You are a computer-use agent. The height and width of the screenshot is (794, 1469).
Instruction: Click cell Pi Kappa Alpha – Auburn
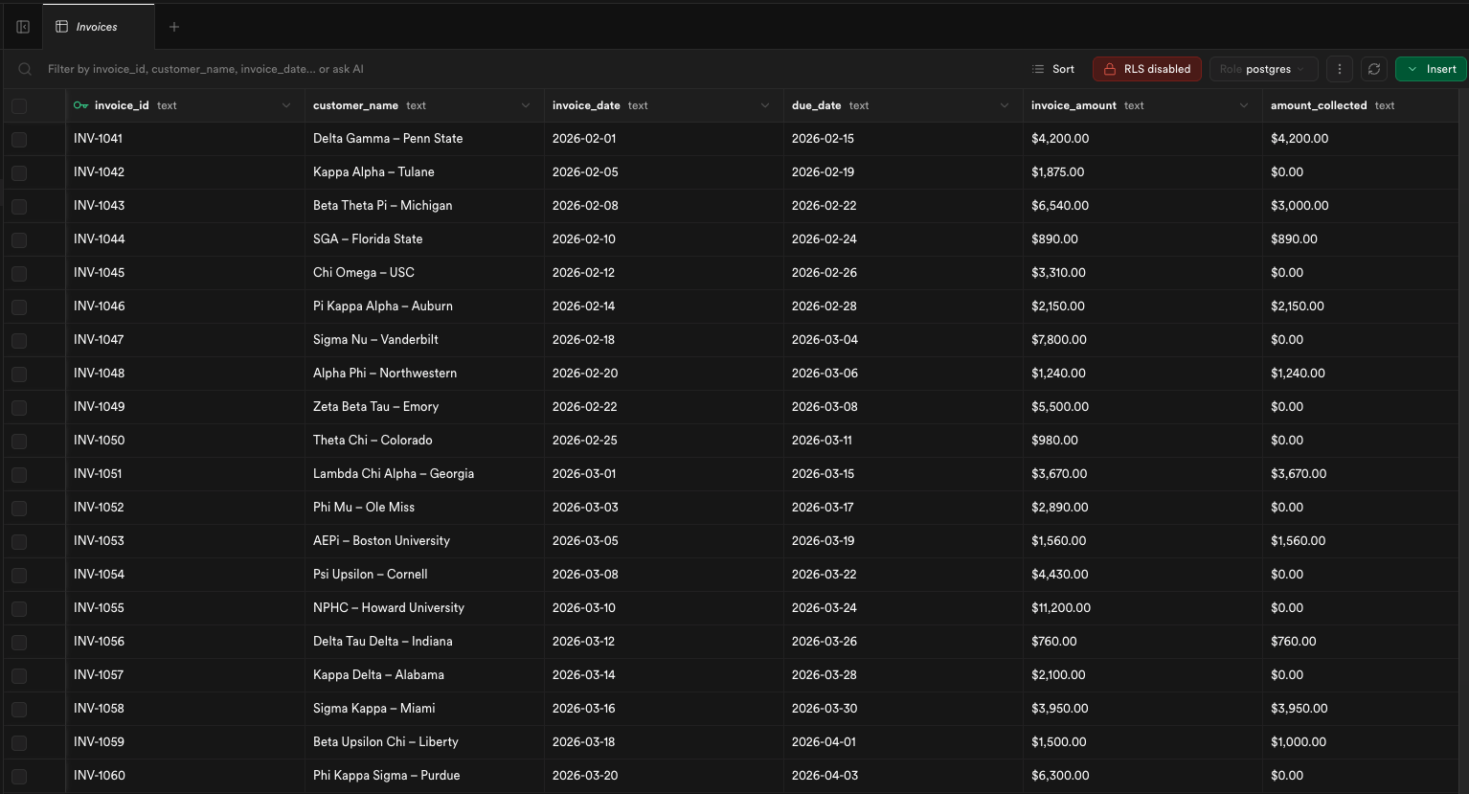point(424,306)
